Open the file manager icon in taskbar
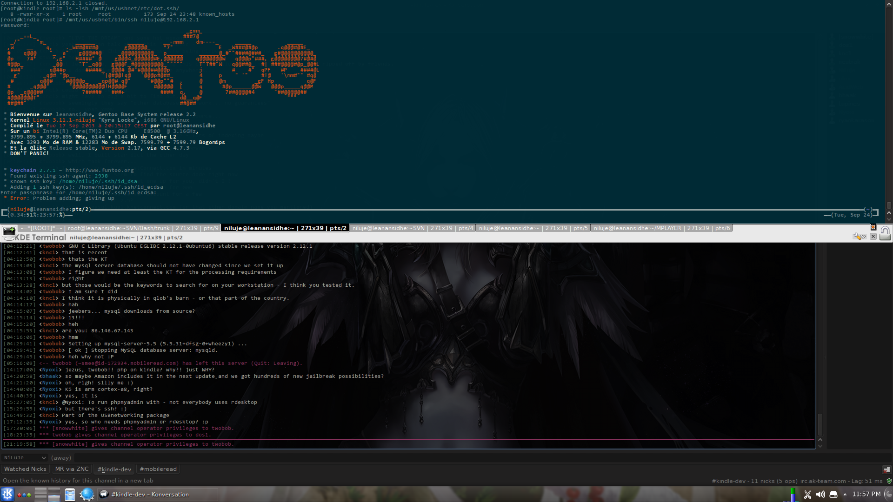The width and height of the screenshot is (893, 502). (x=70, y=495)
